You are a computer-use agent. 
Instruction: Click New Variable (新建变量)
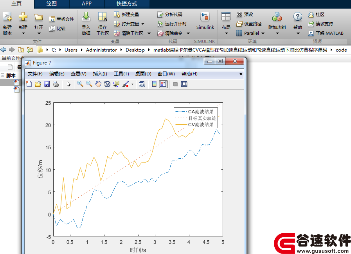(126, 14)
